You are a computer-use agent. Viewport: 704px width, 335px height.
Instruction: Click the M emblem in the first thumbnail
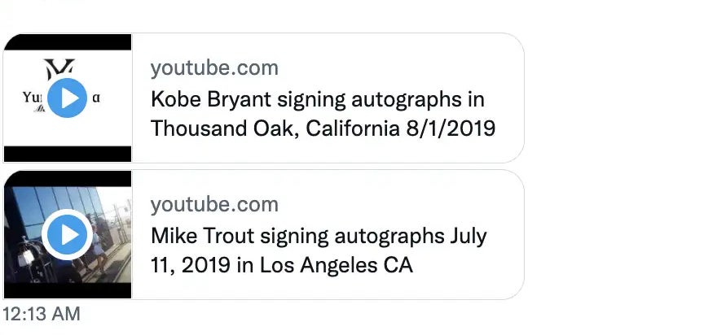coord(59,70)
